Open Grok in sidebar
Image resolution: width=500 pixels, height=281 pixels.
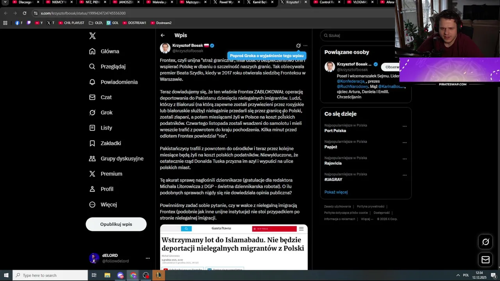(101, 112)
